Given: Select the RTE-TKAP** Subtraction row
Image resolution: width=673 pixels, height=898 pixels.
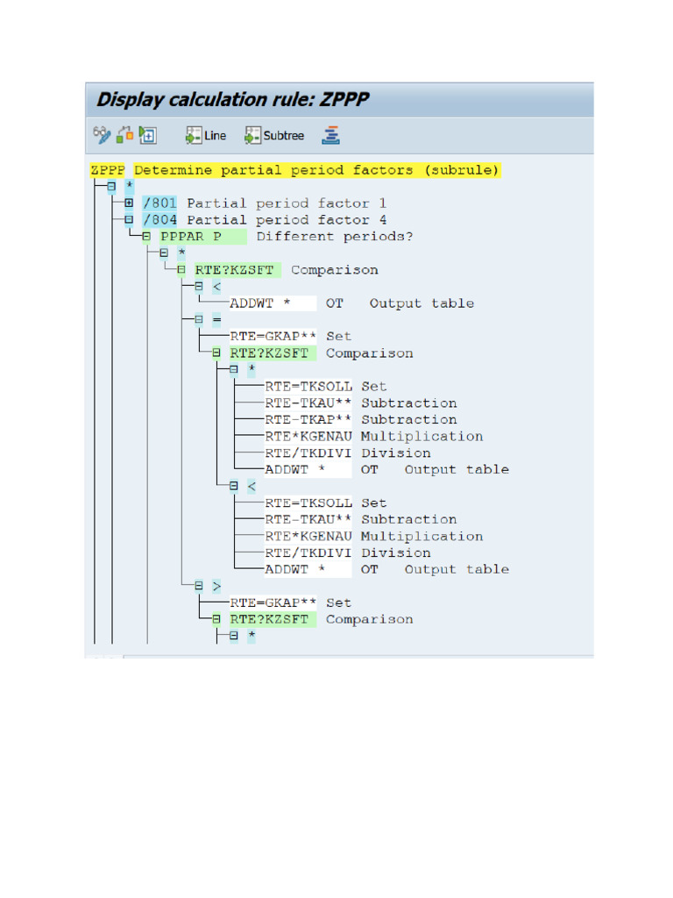Looking at the screenshot, I should pos(360,419).
